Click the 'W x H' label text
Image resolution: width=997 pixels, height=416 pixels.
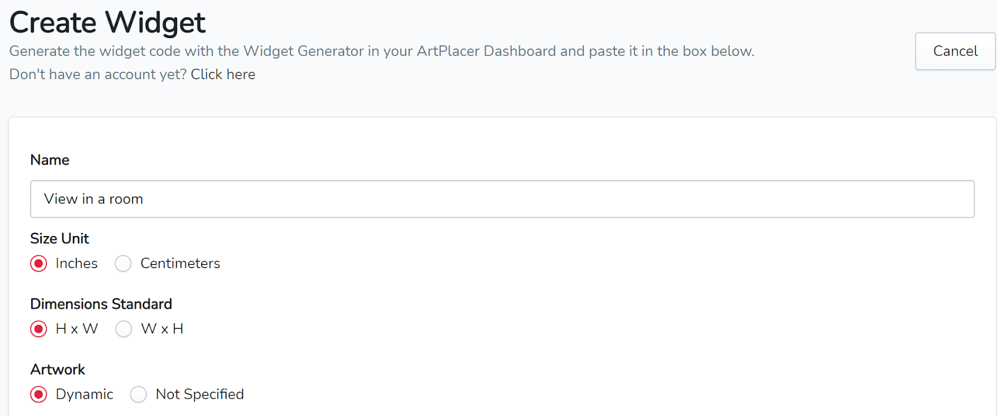[162, 329]
